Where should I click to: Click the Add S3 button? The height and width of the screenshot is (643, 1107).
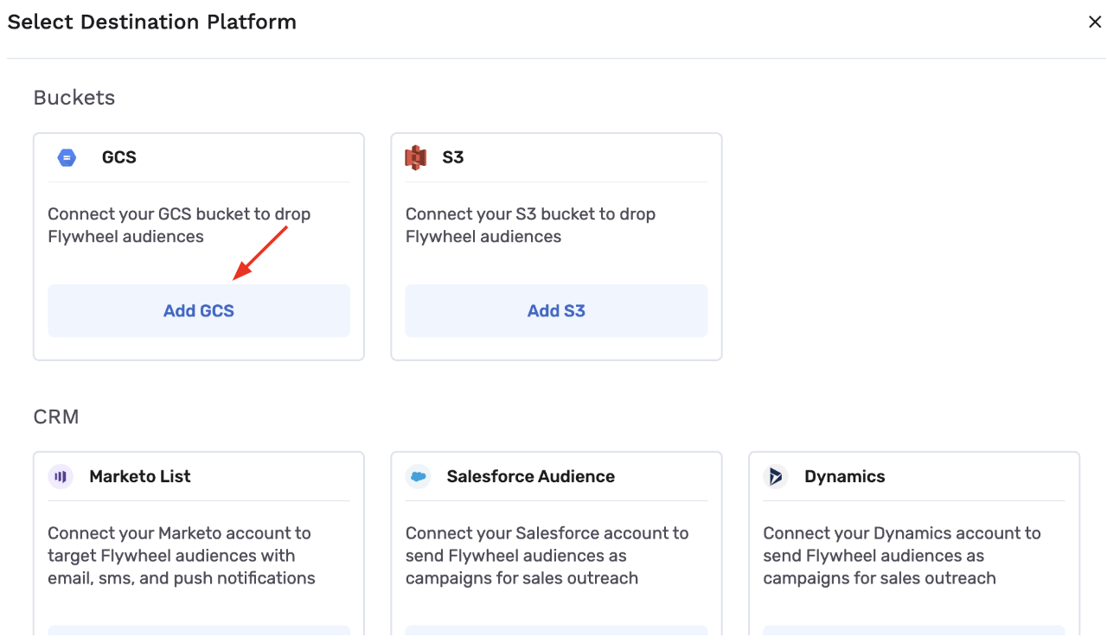click(556, 311)
